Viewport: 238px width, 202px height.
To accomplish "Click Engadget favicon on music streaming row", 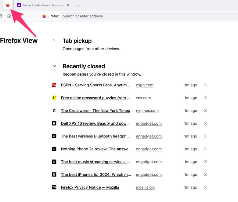I will tap(54, 162).
